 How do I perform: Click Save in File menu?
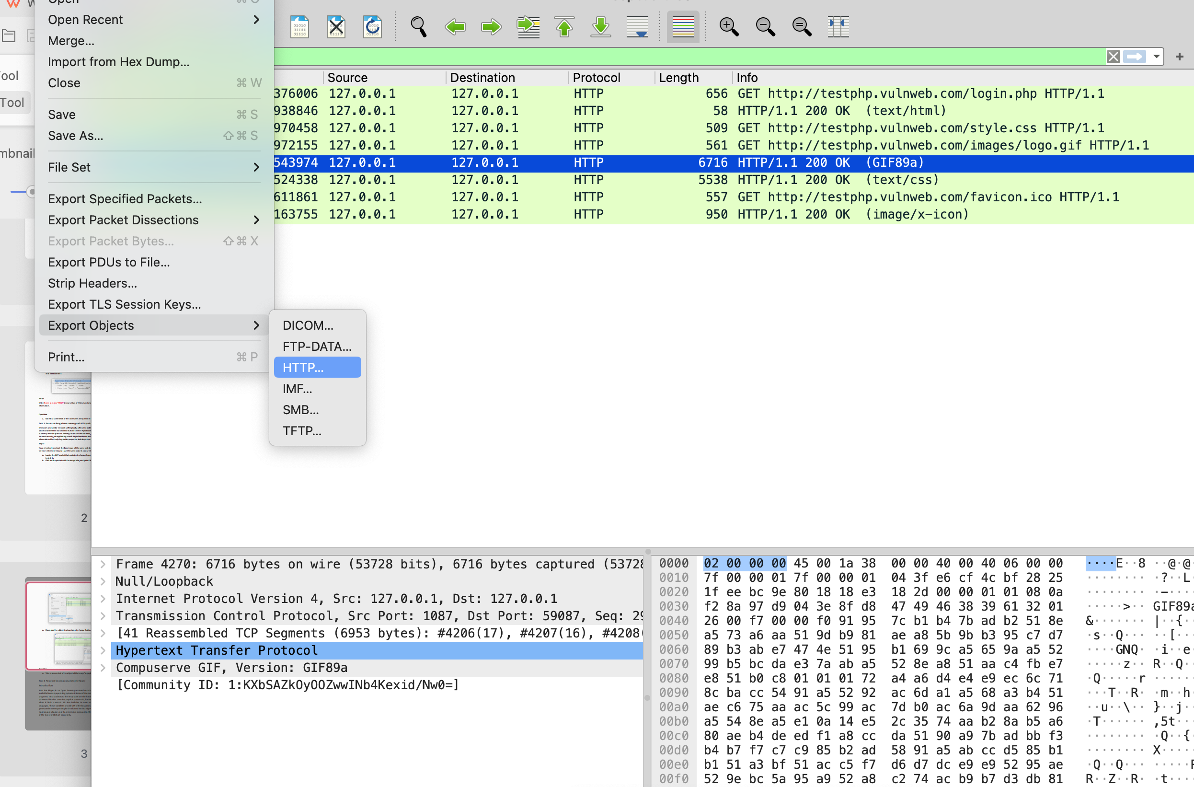tap(154, 115)
